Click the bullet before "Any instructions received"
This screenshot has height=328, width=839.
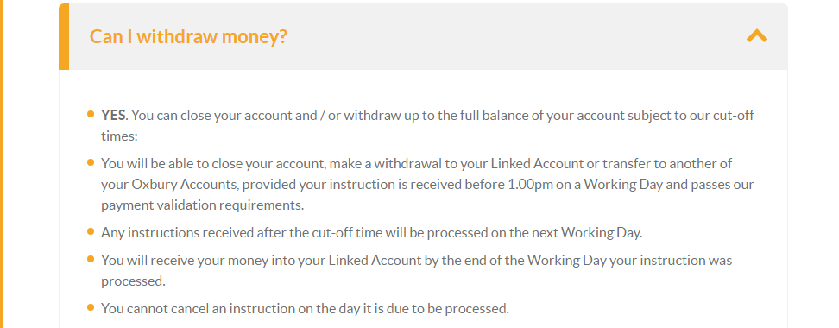pos(91,231)
